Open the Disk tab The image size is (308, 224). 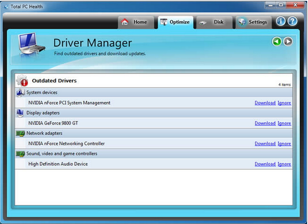coord(214,22)
